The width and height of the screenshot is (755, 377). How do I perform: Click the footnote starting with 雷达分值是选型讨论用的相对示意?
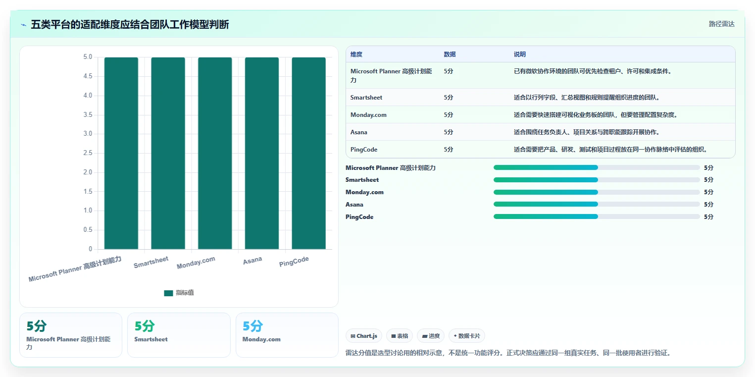coord(508,353)
